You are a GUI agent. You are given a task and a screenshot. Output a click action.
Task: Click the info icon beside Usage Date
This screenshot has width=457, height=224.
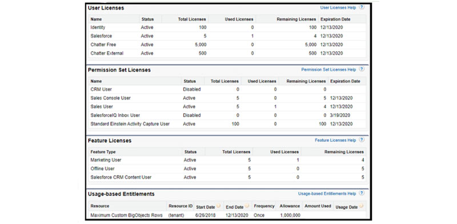(x=361, y=206)
